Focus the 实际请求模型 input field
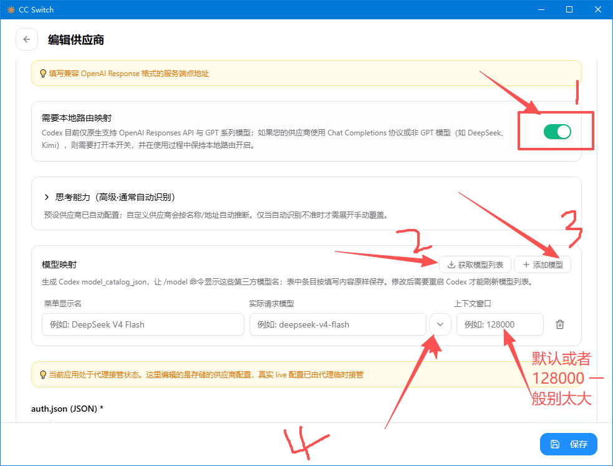The width and height of the screenshot is (613, 466). click(x=338, y=324)
